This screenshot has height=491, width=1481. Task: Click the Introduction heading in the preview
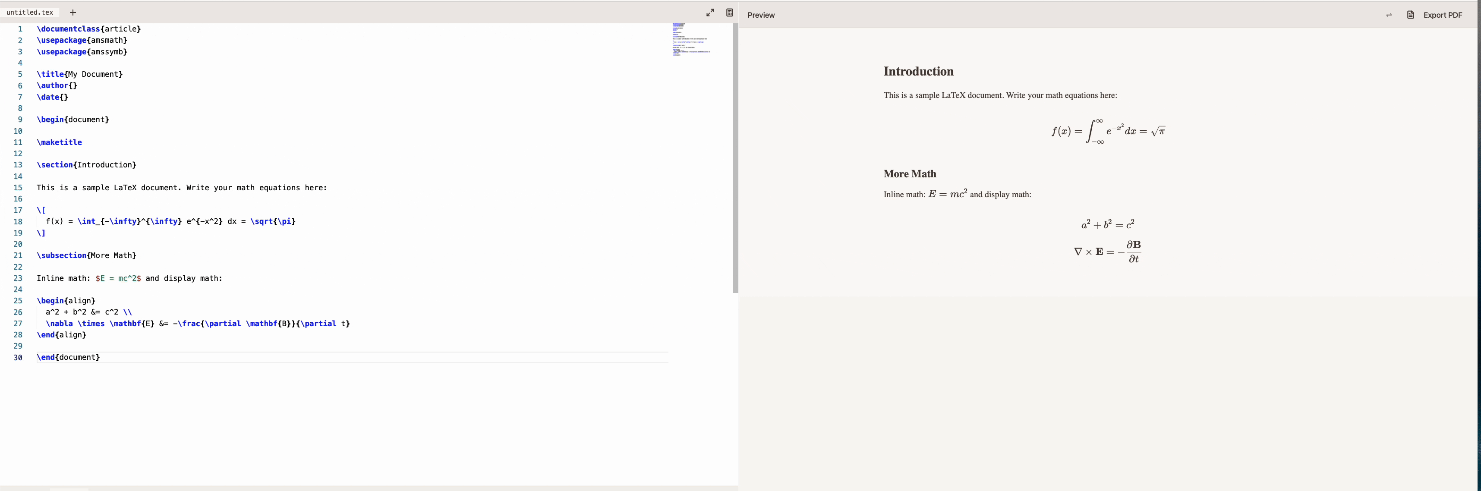click(x=918, y=71)
